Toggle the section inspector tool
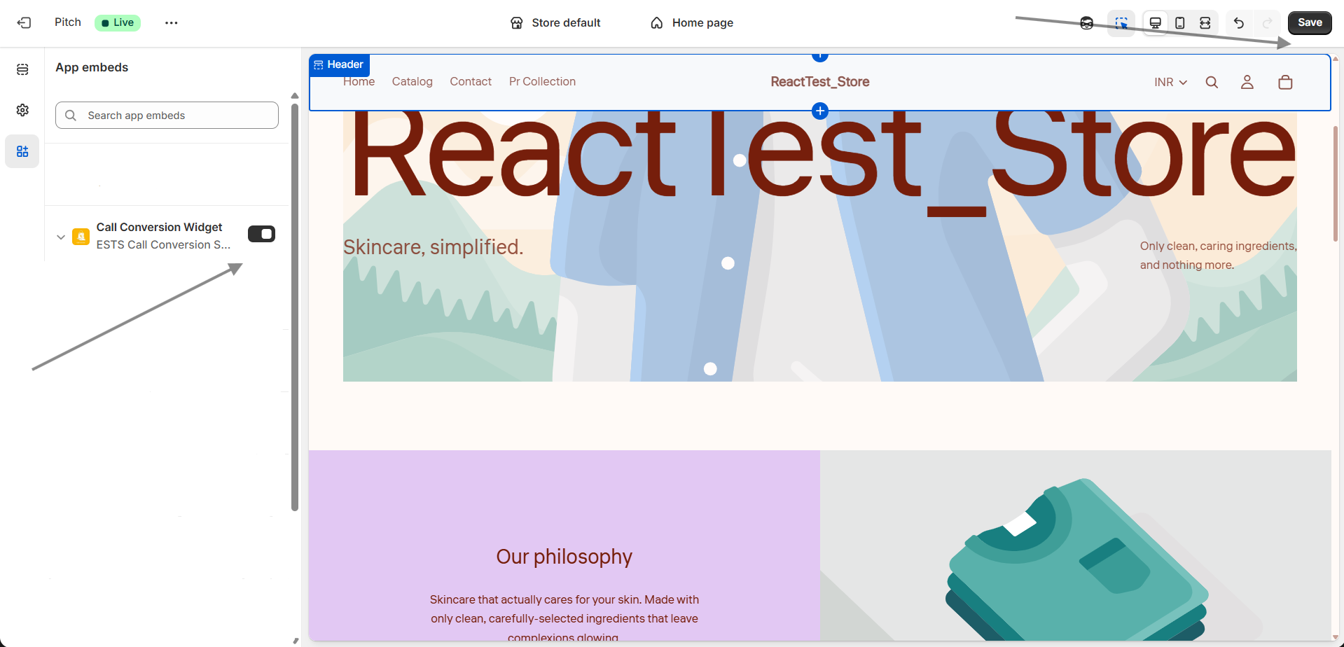 pyautogui.click(x=1121, y=23)
